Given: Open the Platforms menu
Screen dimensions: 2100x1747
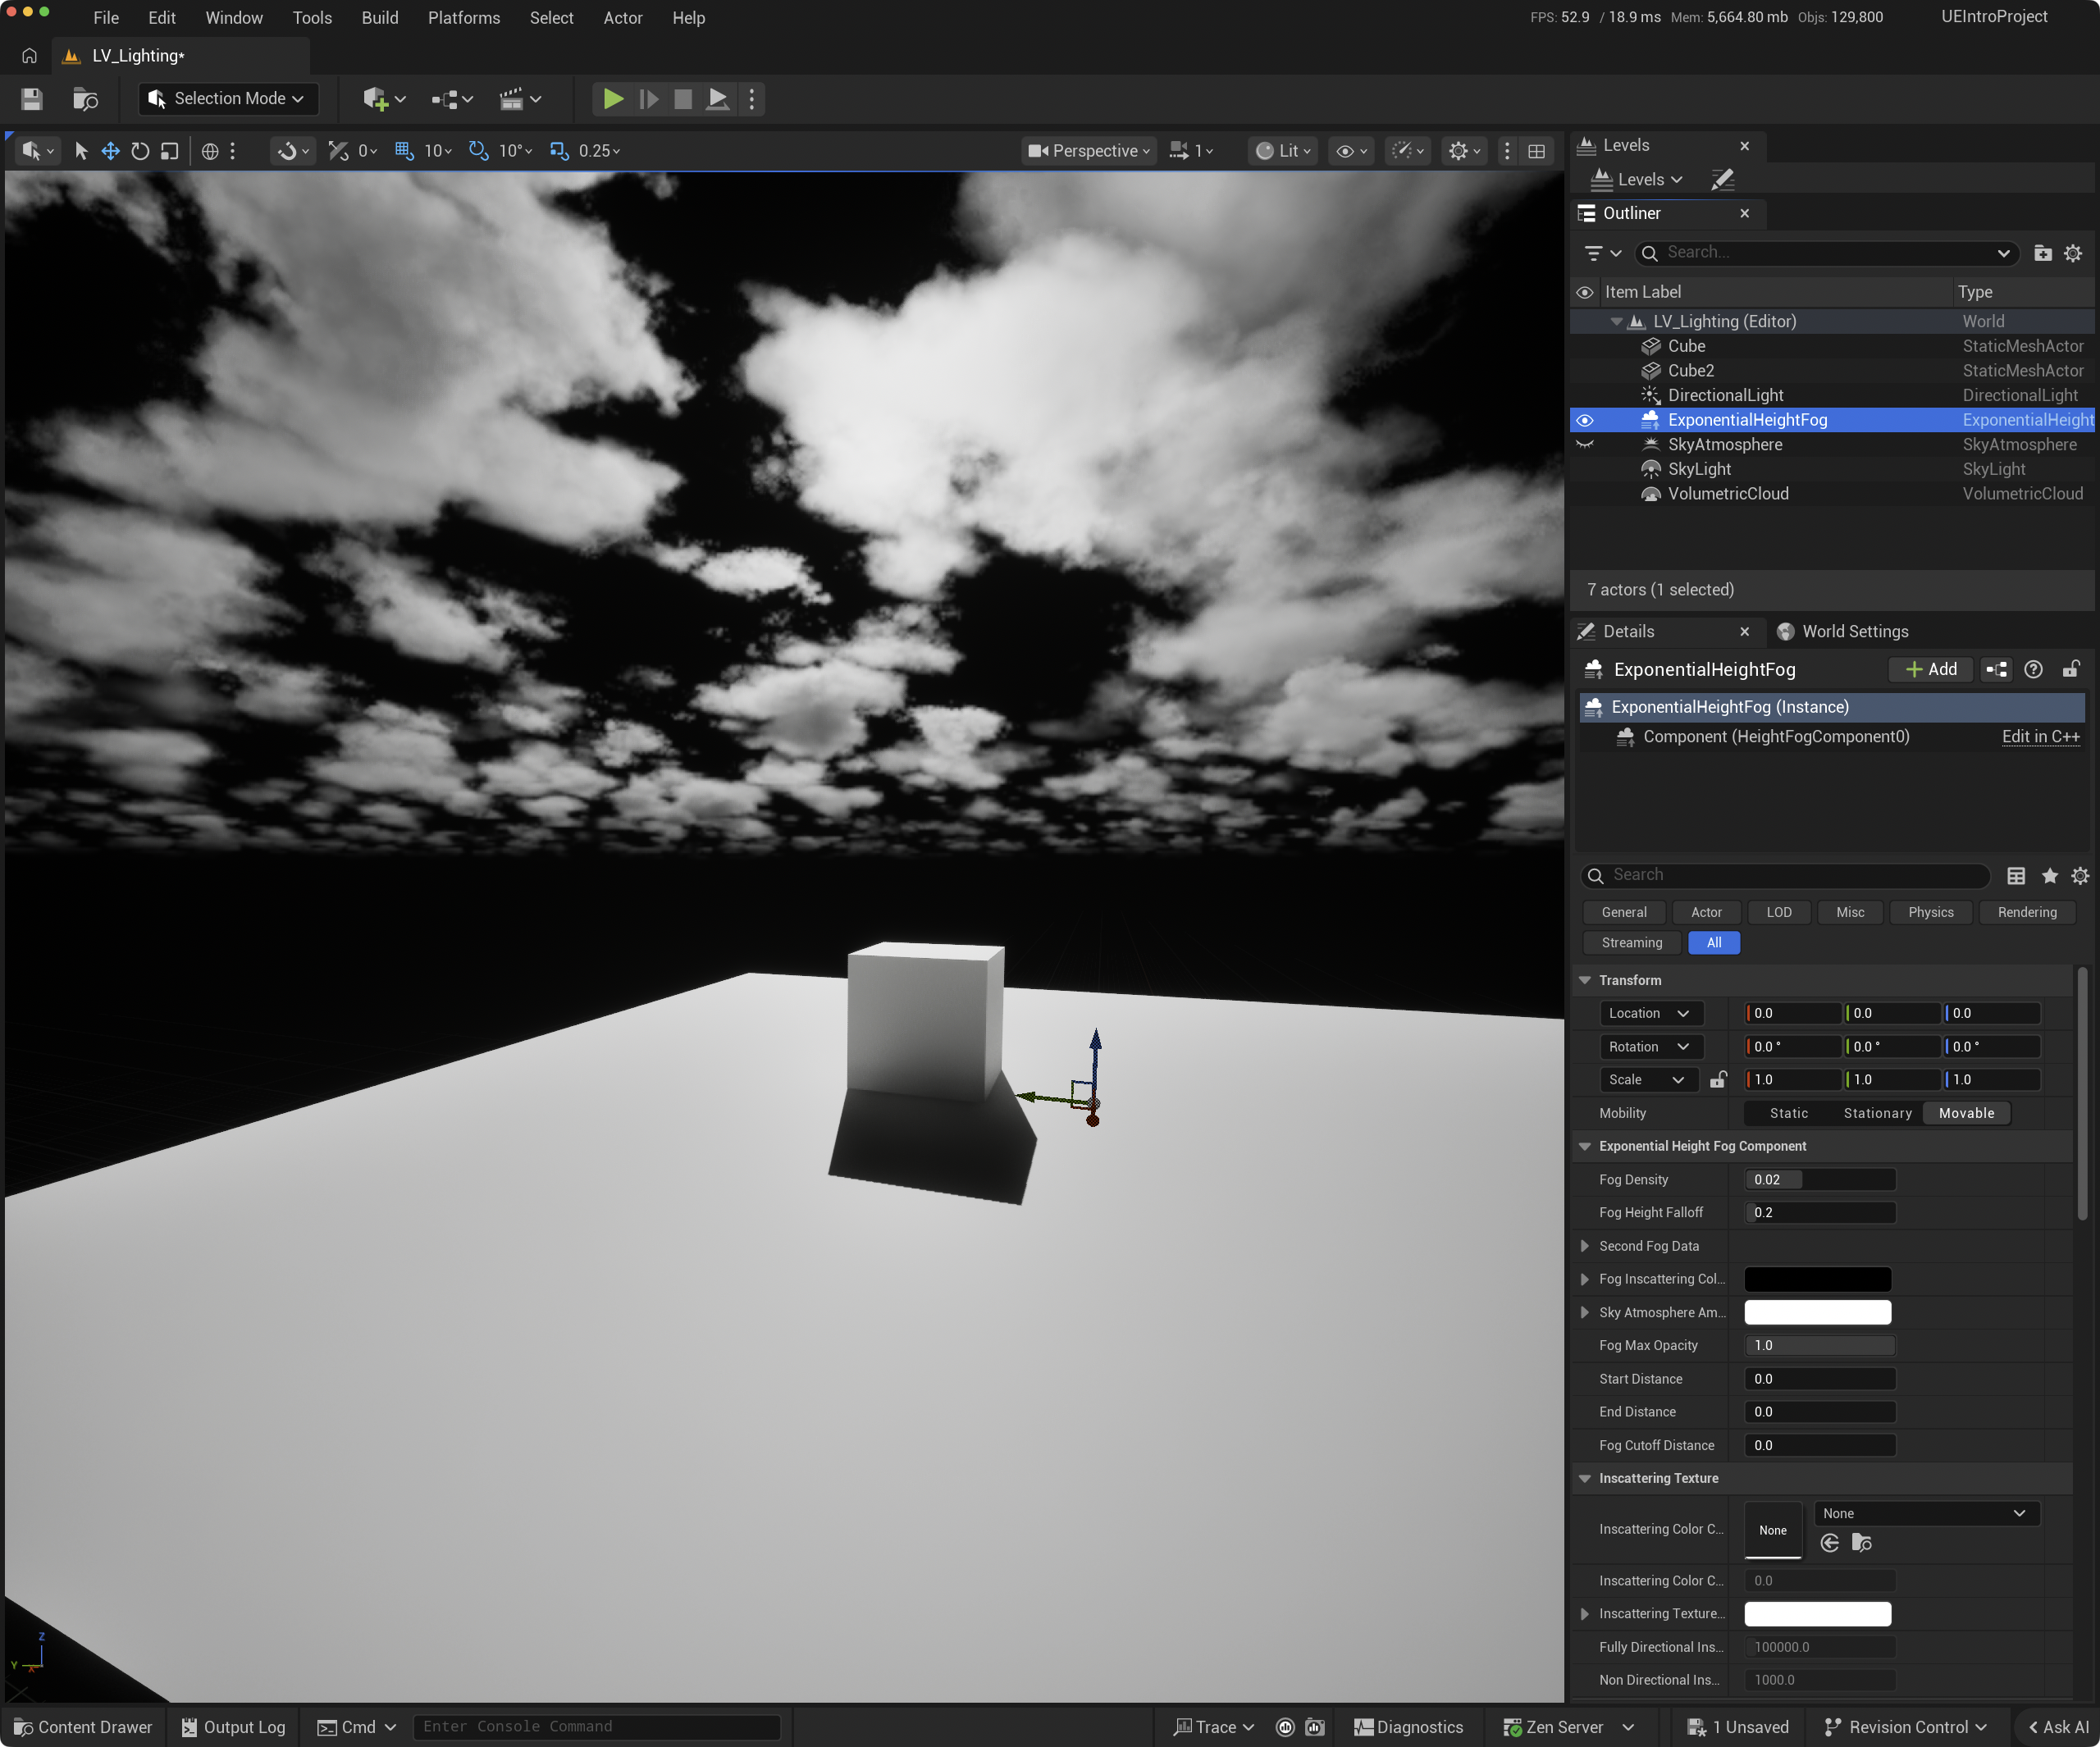Looking at the screenshot, I should point(464,18).
